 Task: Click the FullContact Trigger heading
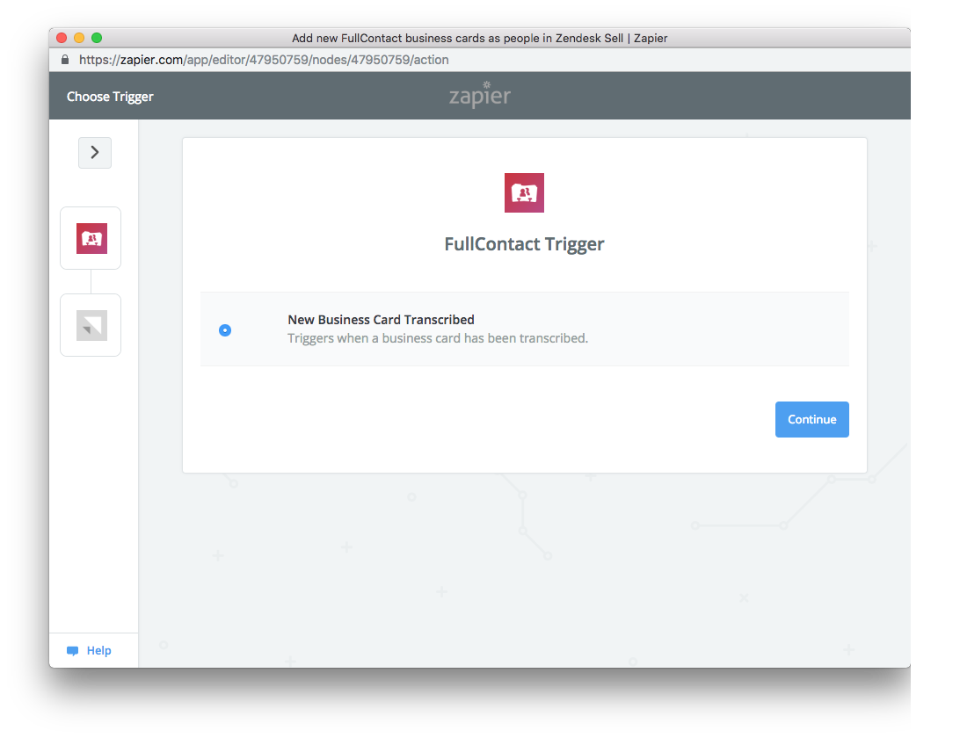(x=524, y=243)
